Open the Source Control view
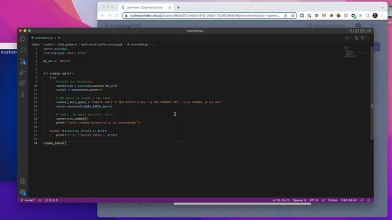This screenshot has height=220, width=392. pos(23,61)
